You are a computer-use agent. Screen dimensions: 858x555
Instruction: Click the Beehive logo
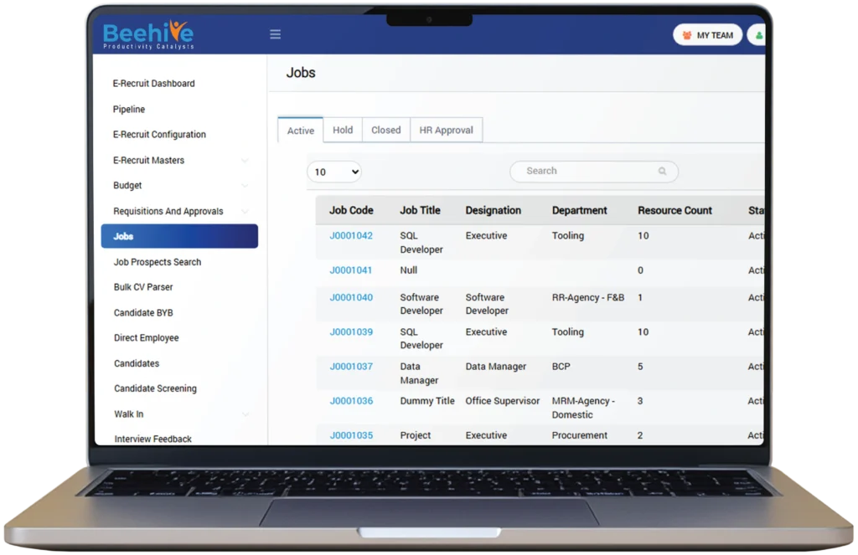tap(148, 34)
